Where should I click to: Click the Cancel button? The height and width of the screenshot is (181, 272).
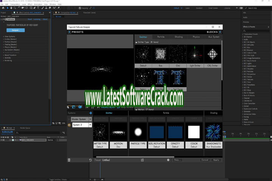(205, 160)
